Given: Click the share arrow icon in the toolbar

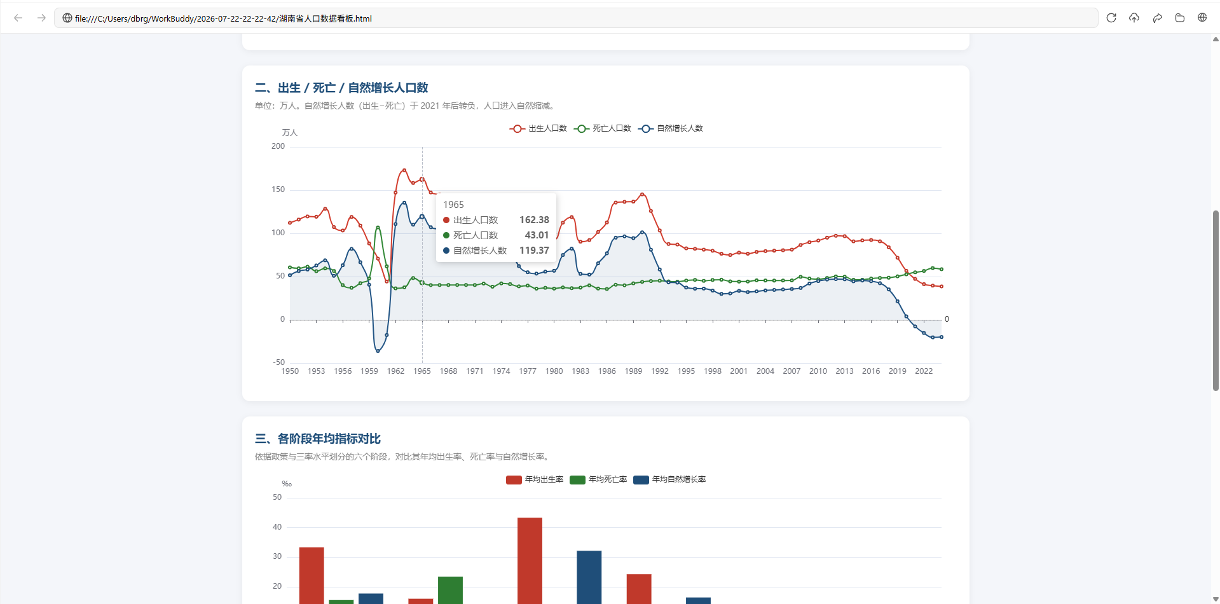Looking at the screenshot, I should [1157, 18].
